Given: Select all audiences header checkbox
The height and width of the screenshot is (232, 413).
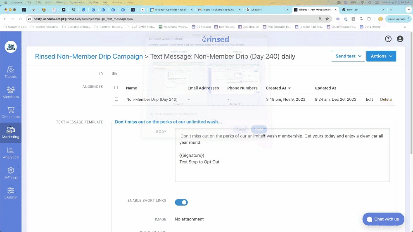Looking at the screenshot, I should click(116, 88).
